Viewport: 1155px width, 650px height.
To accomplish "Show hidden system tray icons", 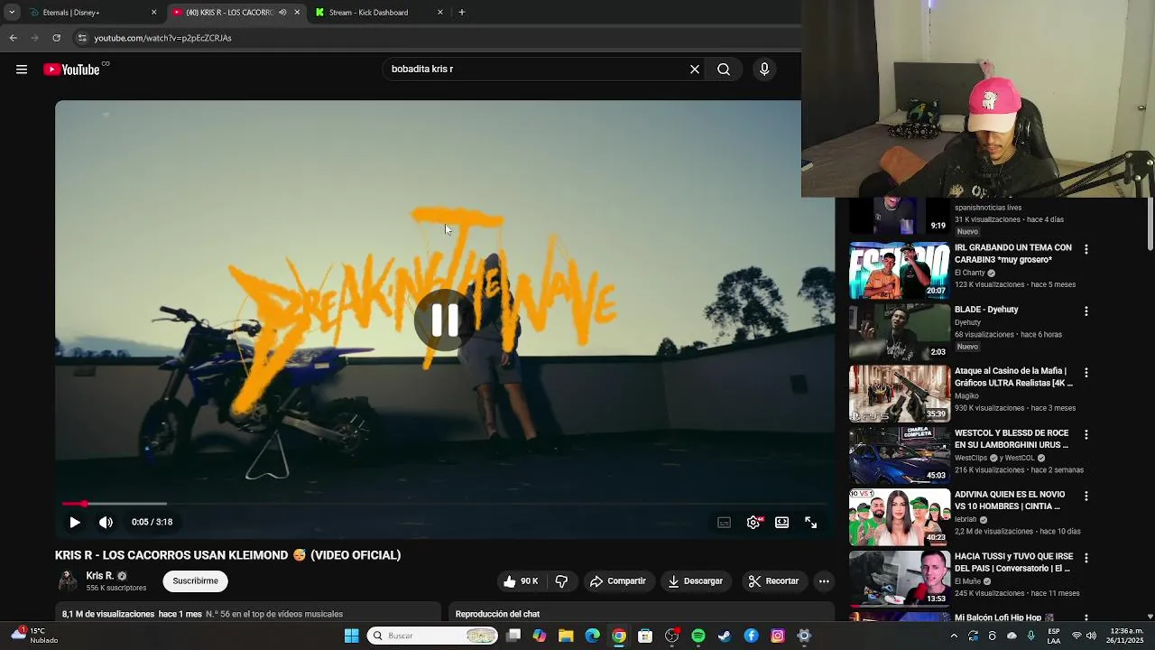I will point(954,636).
